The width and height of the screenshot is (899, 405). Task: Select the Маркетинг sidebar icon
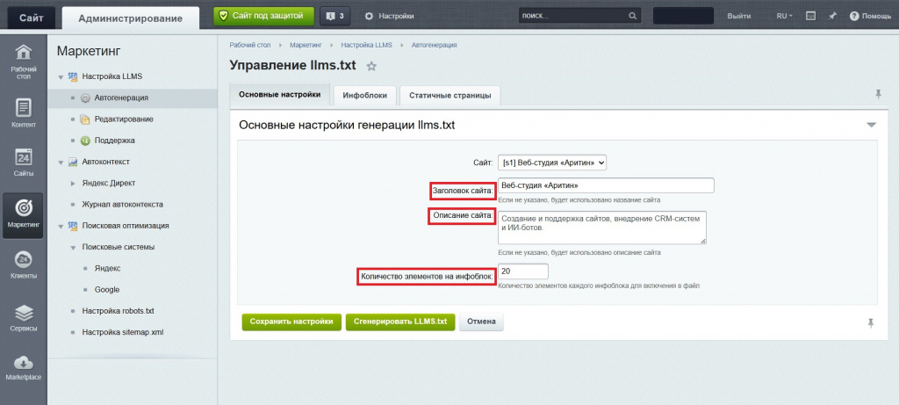tap(23, 215)
